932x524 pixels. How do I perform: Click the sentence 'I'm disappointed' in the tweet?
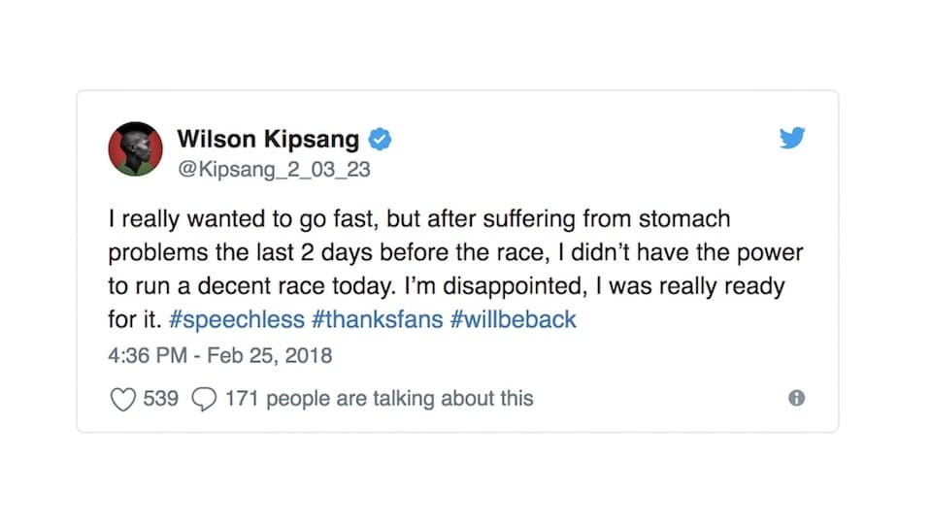point(494,286)
